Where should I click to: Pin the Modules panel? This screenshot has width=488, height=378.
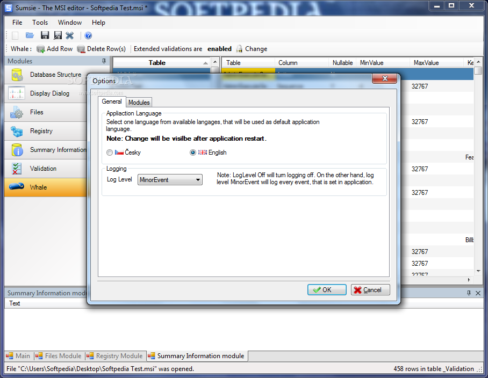pyautogui.click(x=104, y=61)
